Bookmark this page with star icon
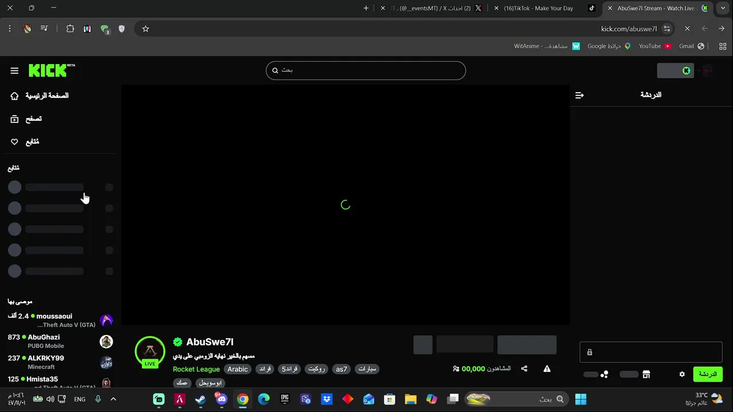 click(145, 29)
